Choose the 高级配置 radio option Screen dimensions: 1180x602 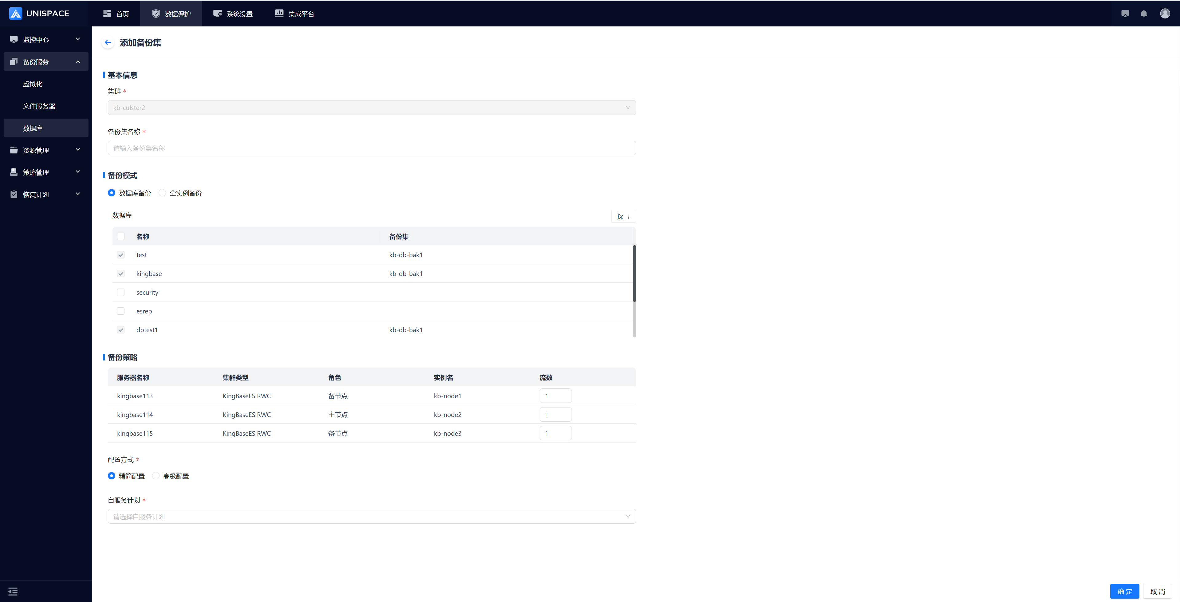coord(156,476)
